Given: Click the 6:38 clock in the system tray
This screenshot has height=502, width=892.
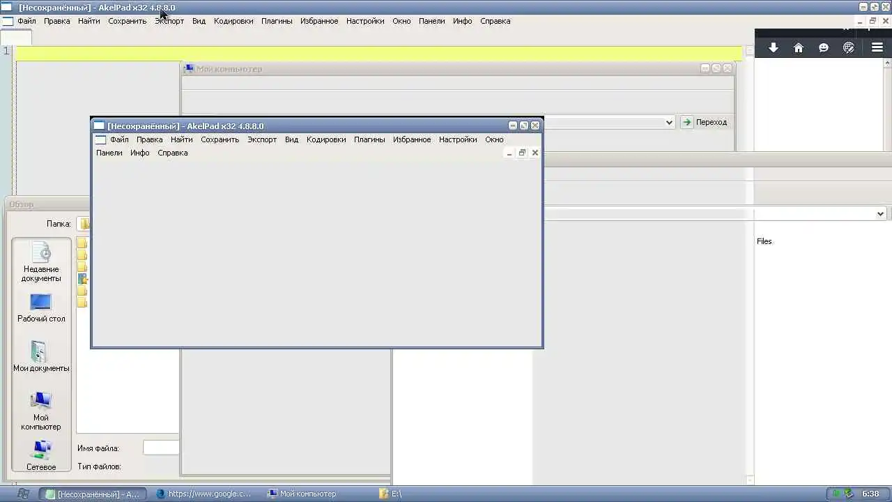Looking at the screenshot, I should point(870,494).
